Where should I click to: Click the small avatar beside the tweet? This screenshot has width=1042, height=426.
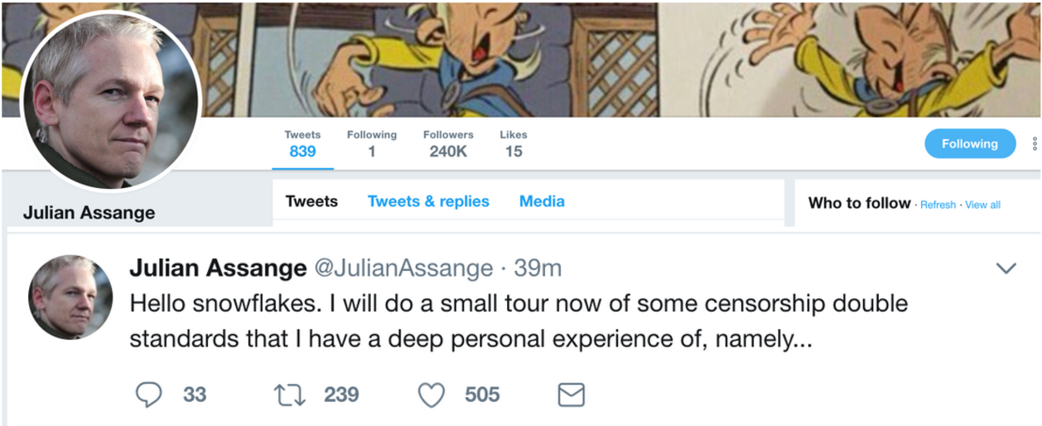point(70,297)
